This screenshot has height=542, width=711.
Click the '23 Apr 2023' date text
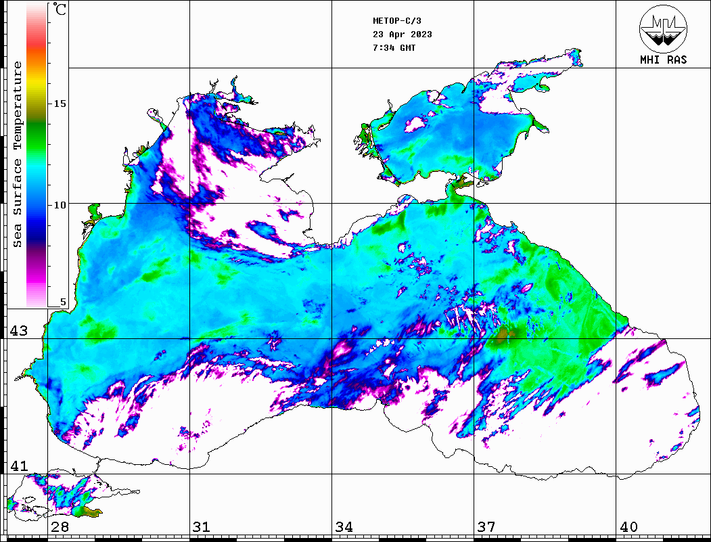(403, 35)
